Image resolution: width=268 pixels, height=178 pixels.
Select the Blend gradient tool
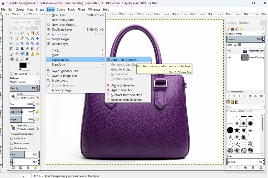coord(32,49)
